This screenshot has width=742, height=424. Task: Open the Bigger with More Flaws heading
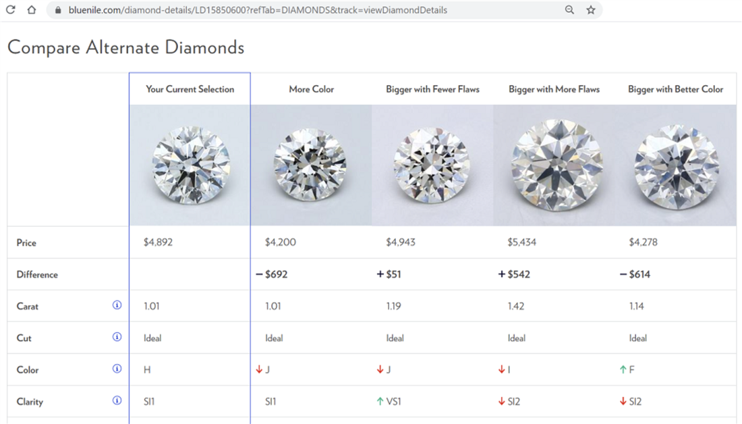click(554, 89)
